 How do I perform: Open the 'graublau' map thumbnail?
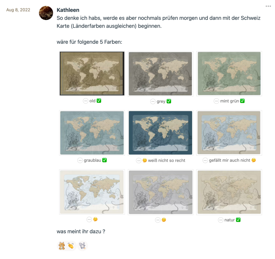92,133
